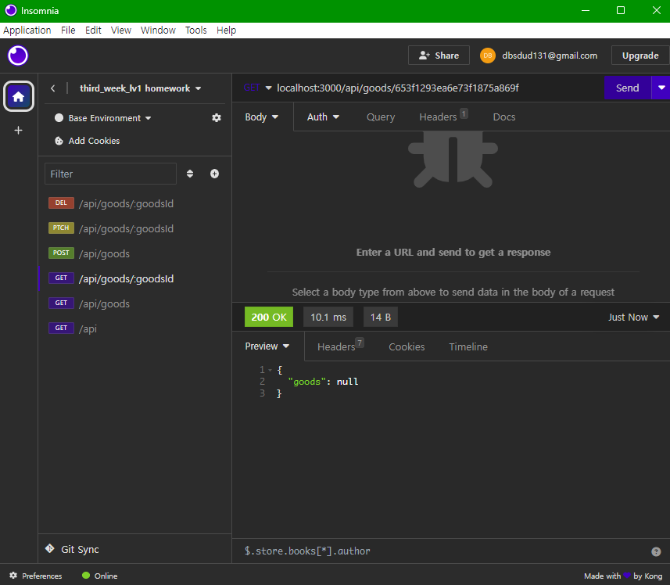Image resolution: width=670 pixels, height=585 pixels.
Task: Click the Insomnia logo in header
Action: click(x=18, y=56)
